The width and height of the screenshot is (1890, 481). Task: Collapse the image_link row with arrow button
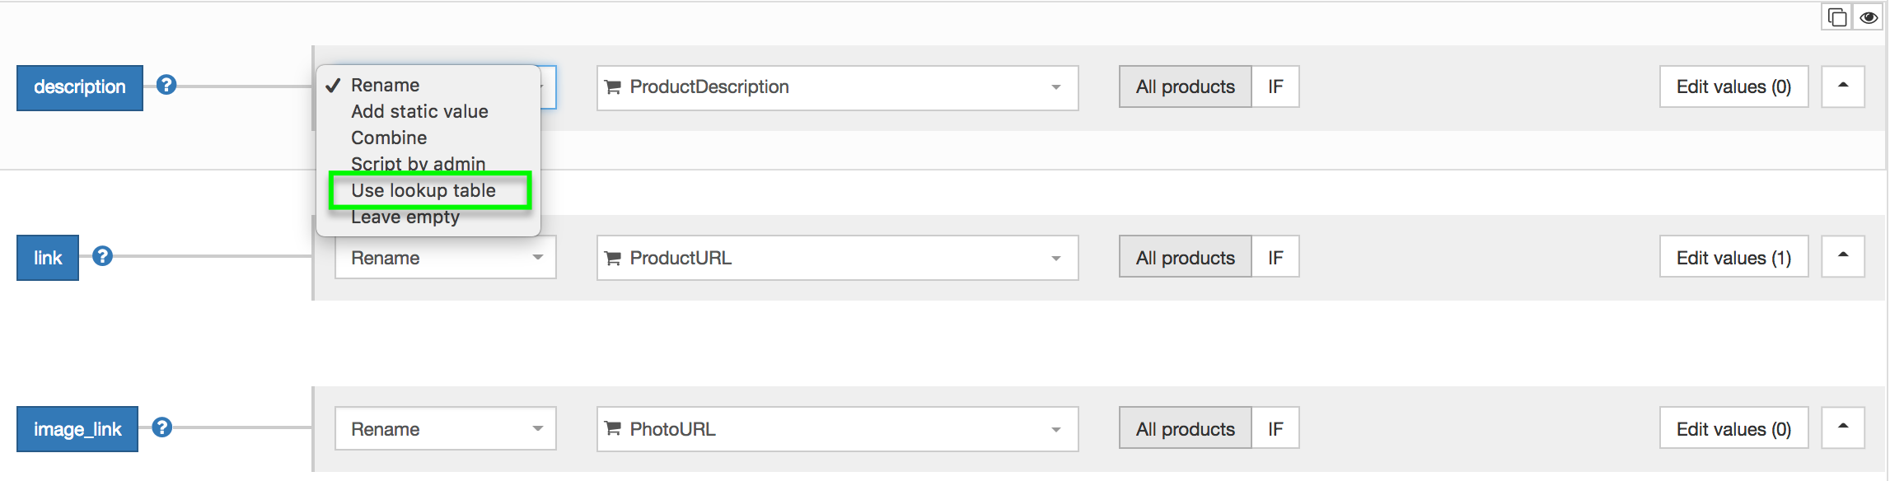(x=1843, y=427)
